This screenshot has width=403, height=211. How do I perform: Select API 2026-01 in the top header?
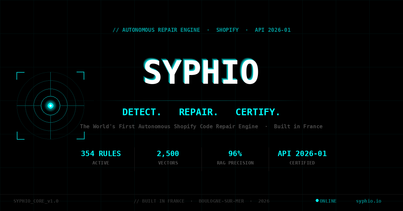[273, 30]
